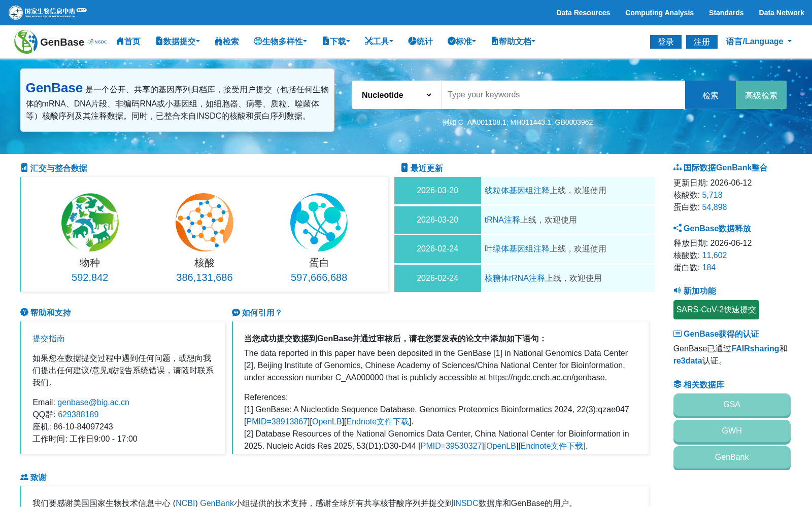Open the PMID=38913867 reference link
Viewport: 812px width, 507px height.
[277, 421]
